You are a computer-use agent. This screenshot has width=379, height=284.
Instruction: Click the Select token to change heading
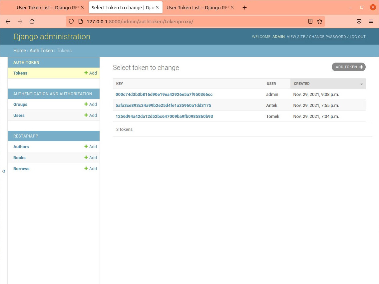pos(146,68)
